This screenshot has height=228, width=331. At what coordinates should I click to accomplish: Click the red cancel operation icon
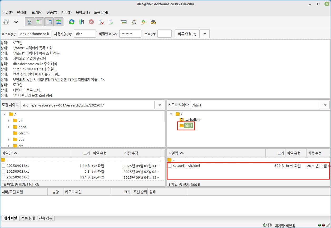click(91, 22)
